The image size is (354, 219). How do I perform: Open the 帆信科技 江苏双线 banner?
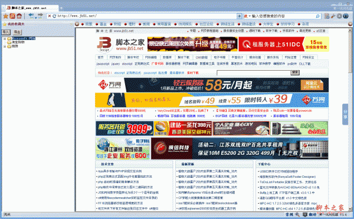point(240,149)
